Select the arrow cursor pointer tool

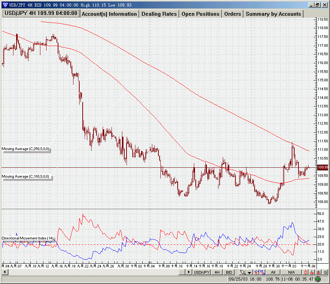tap(243, 272)
